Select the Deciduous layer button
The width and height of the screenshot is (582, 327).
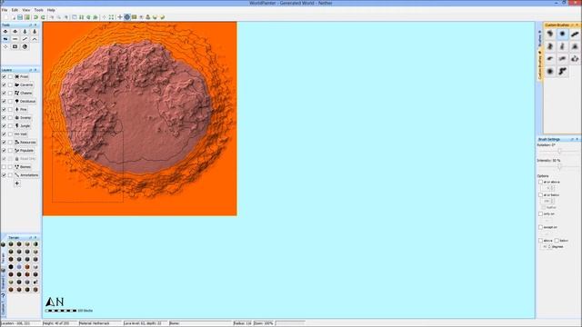click(25, 101)
